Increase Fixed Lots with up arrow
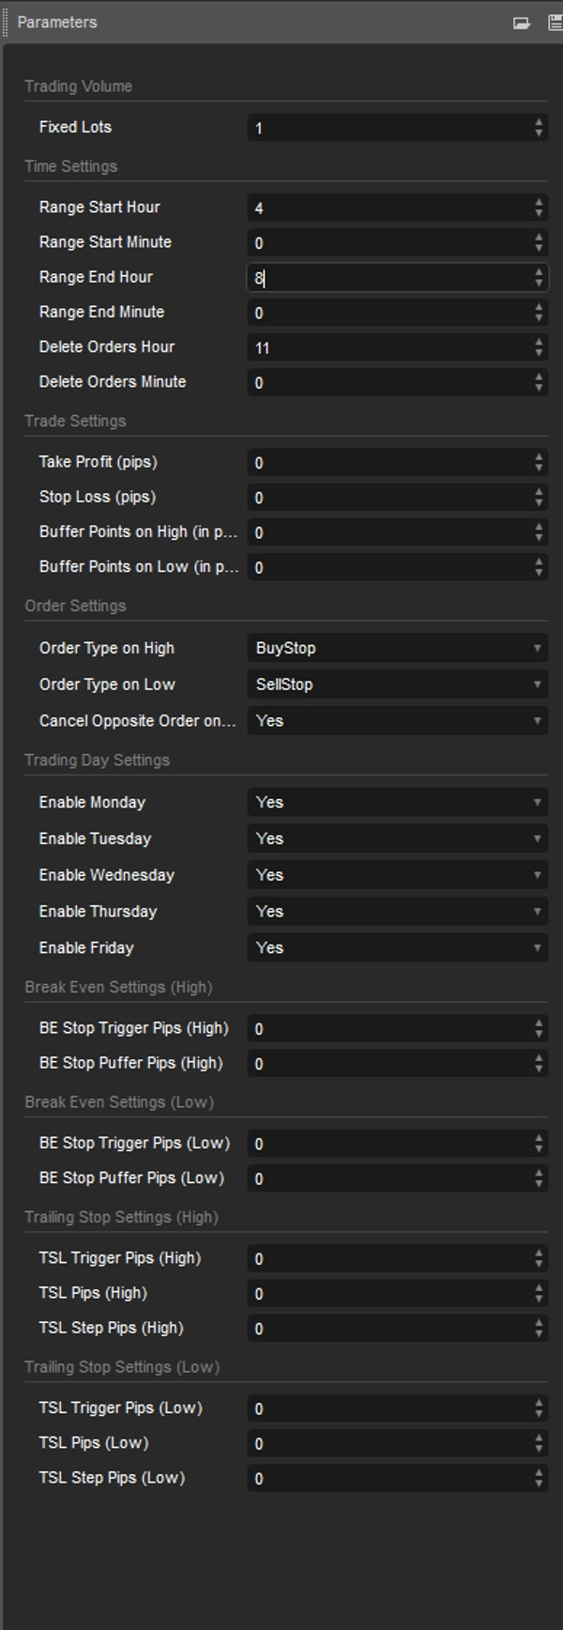 coord(539,122)
